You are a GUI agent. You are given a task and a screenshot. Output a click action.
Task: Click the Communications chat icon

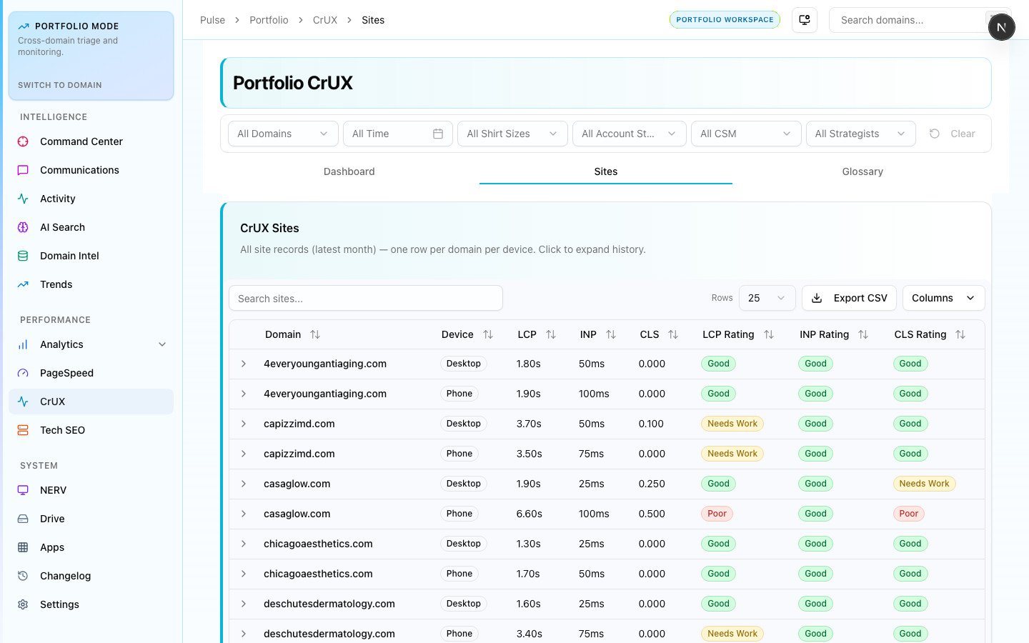click(x=23, y=170)
